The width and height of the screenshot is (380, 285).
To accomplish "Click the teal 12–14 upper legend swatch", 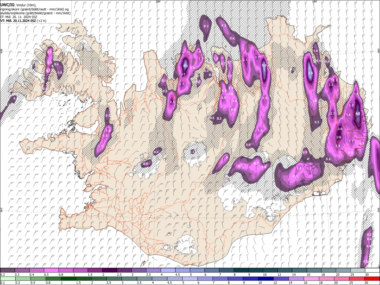I will coord(285,270).
